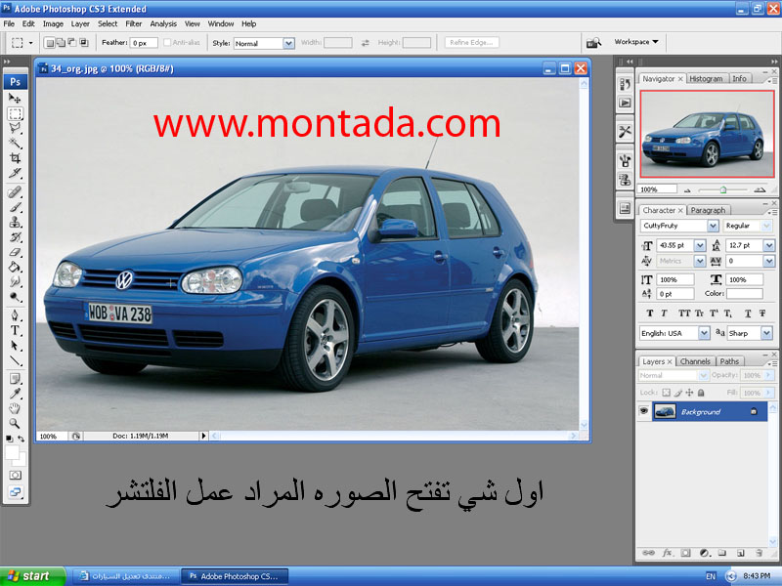This screenshot has width=782, height=586.
Task: Select the Zoom tool in toolbox
Action: point(15,423)
